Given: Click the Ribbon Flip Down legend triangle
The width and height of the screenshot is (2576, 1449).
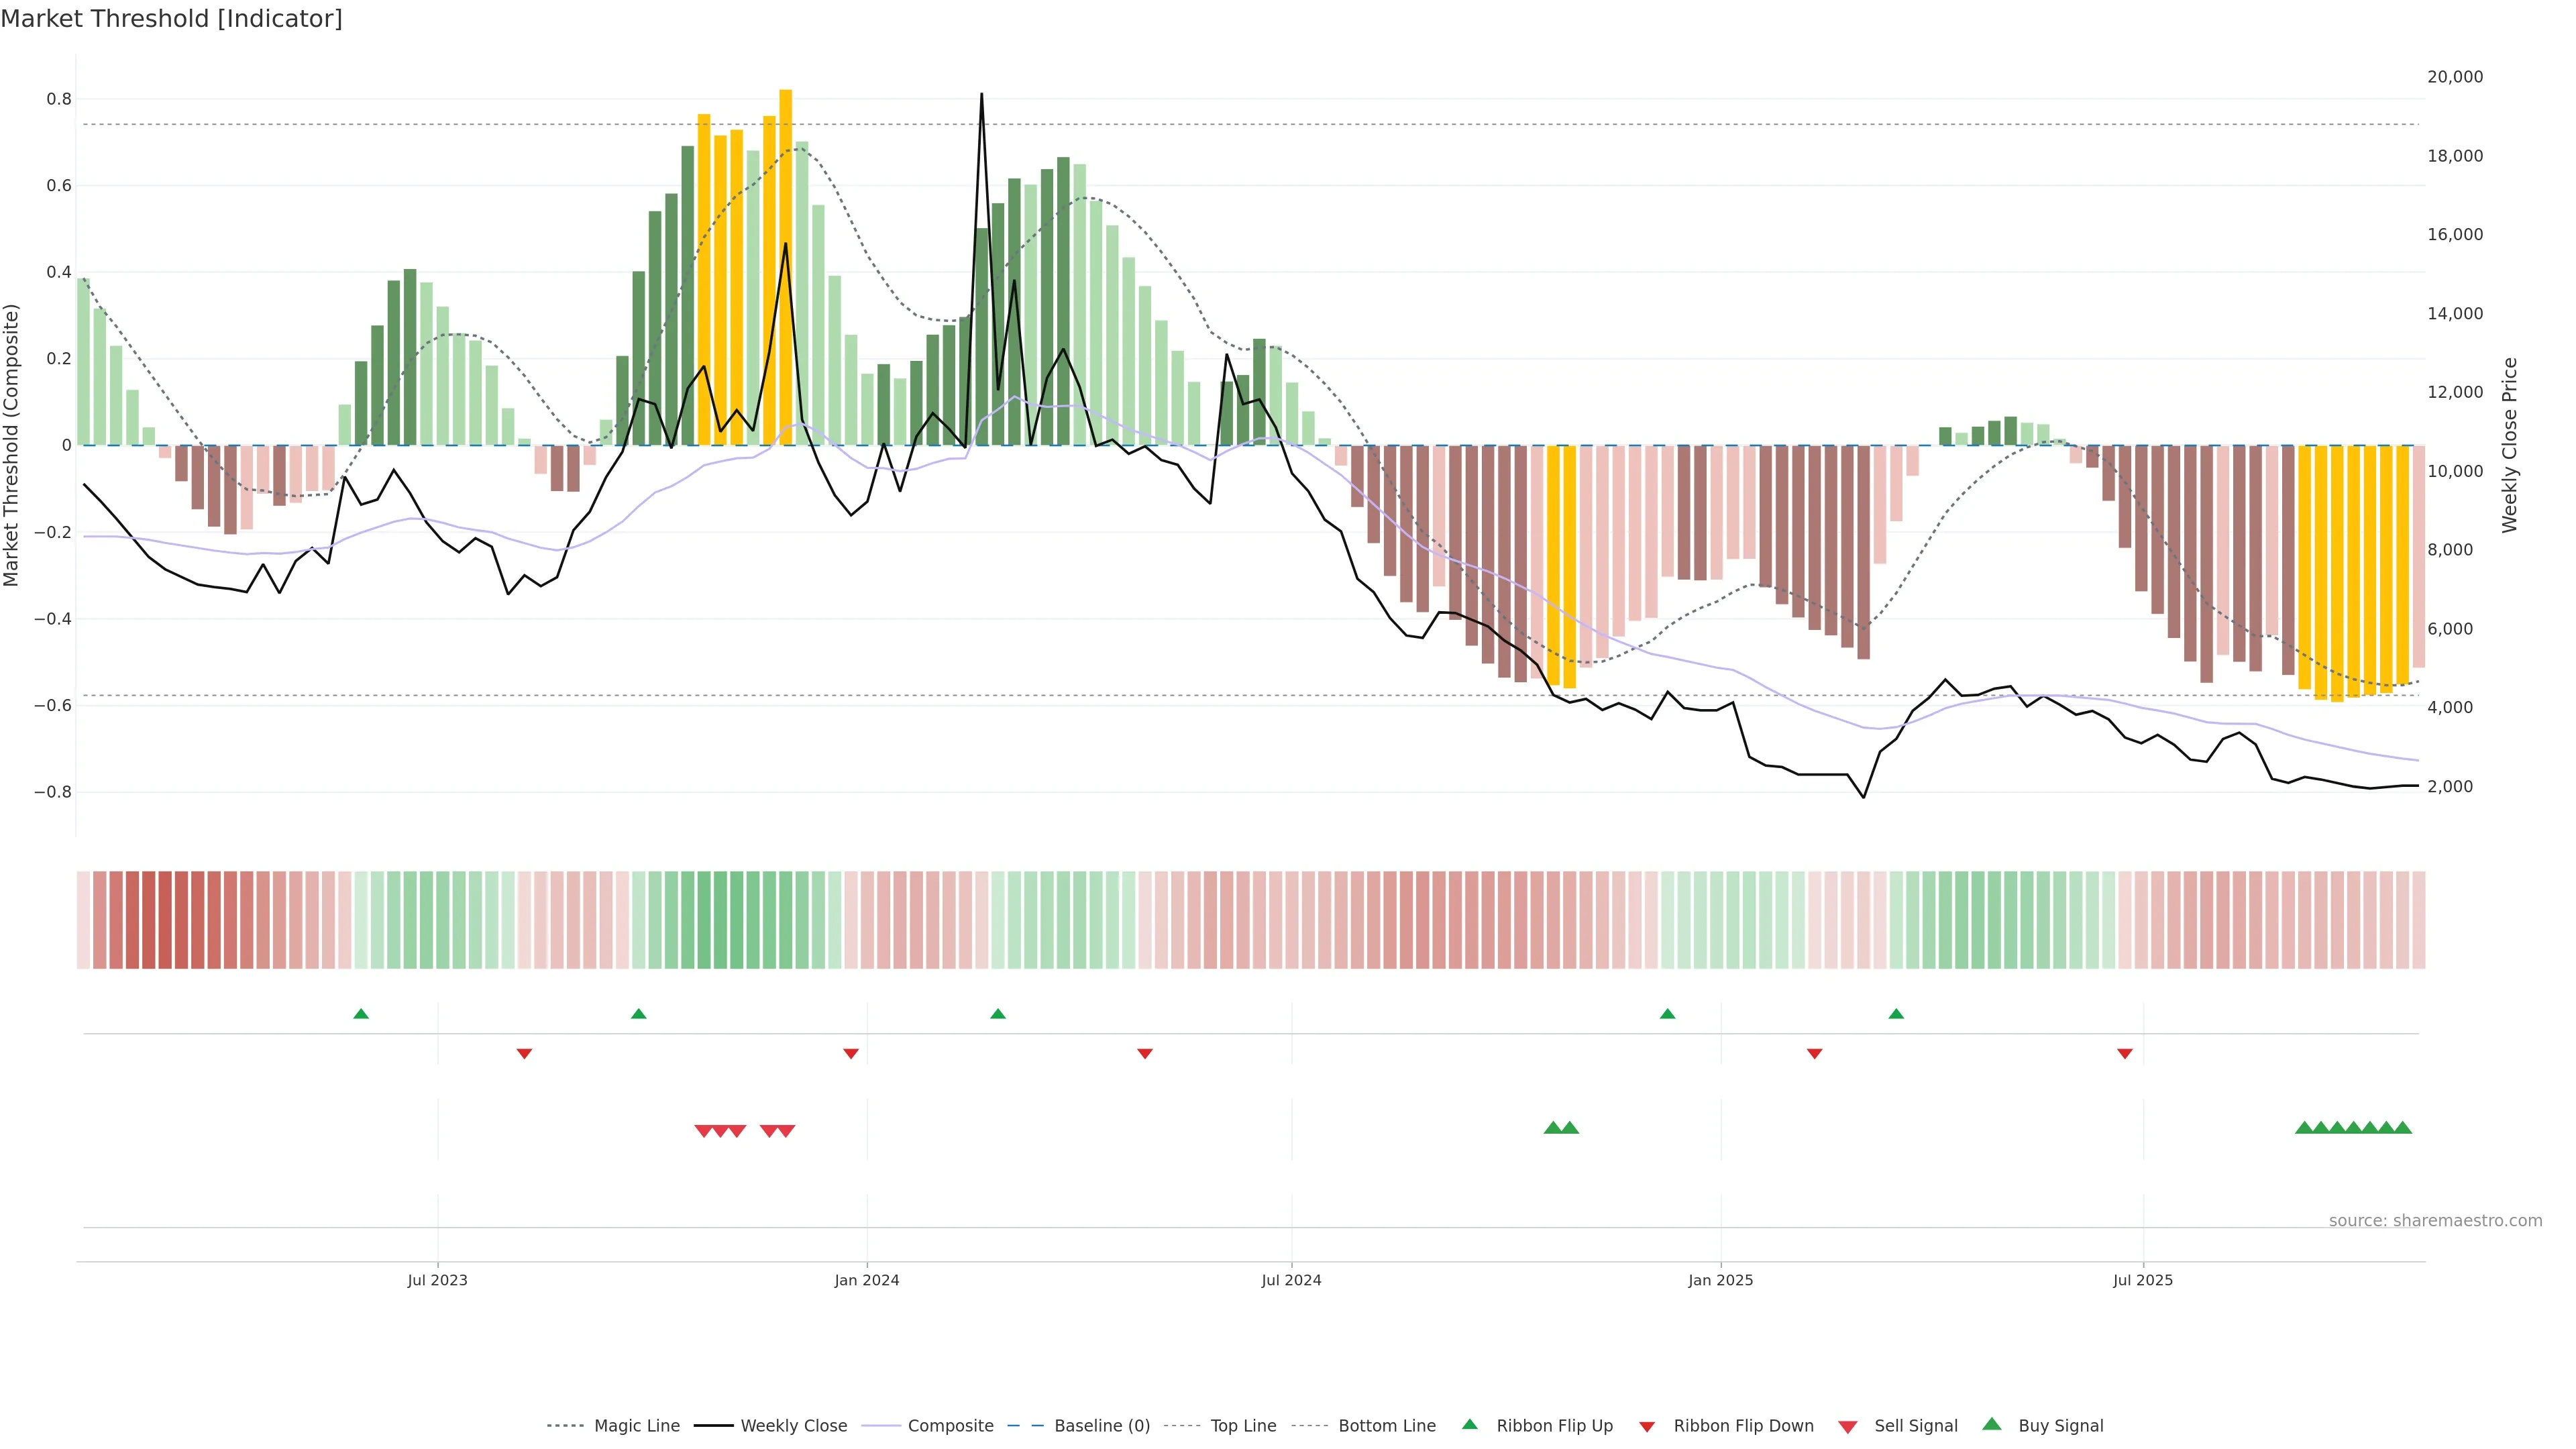Looking at the screenshot, I should (1646, 1426).
